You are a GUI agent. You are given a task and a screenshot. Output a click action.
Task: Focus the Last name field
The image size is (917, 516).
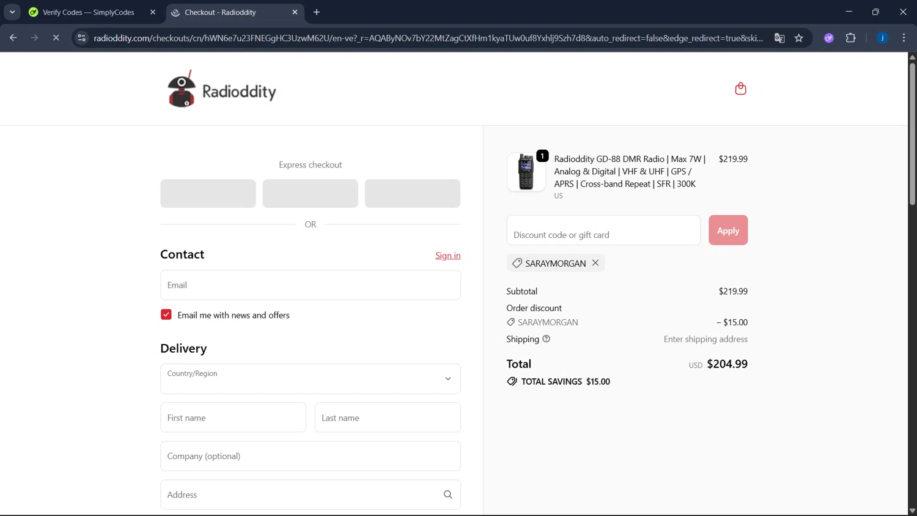pos(388,418)
